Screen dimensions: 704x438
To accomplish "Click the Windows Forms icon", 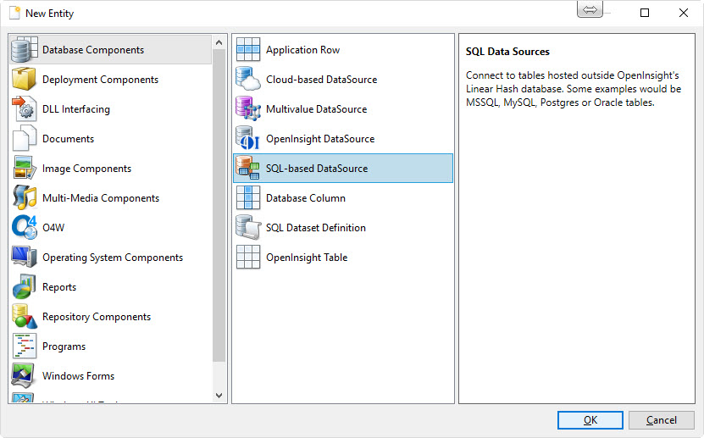I will coord(23,375).
